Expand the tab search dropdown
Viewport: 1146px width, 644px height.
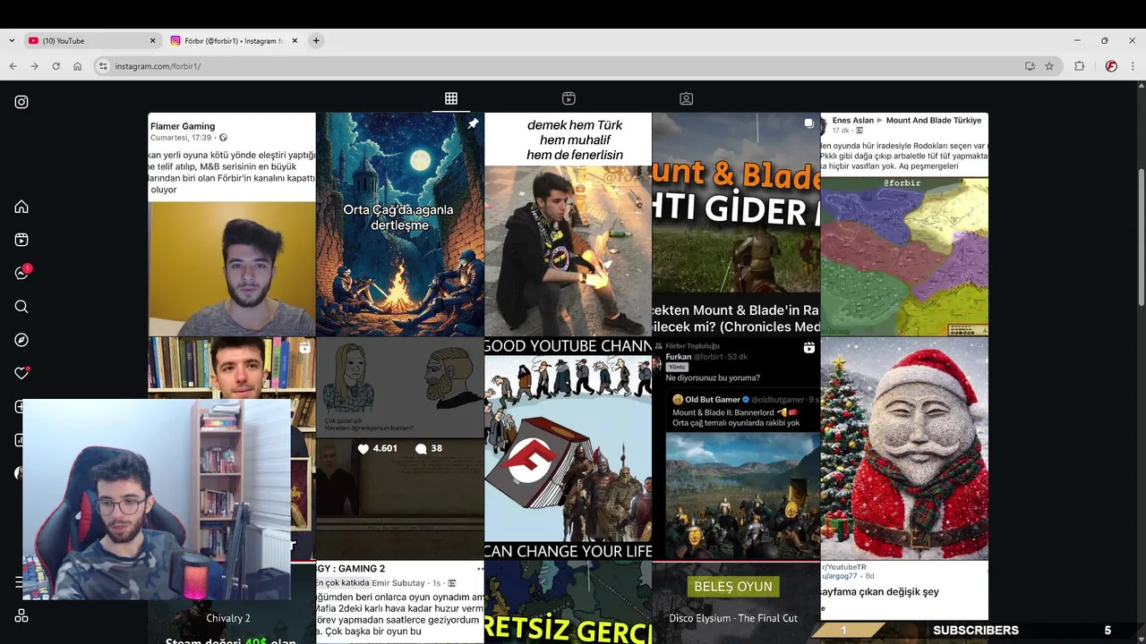[x=11, y=40]
